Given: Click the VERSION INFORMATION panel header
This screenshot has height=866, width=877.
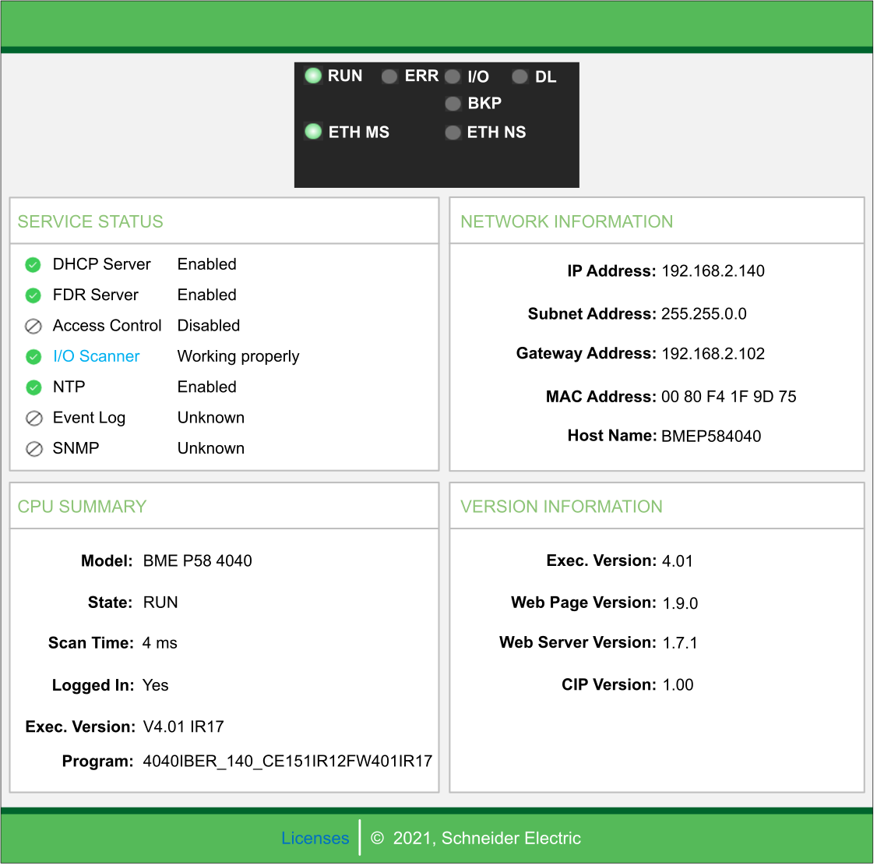Looking at the screenshot, I should pyautogui.click(x=561, y=507).
